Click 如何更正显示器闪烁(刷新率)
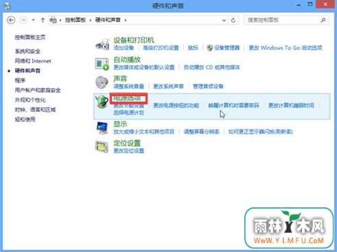The image size is (337, 252). point(261,132)
